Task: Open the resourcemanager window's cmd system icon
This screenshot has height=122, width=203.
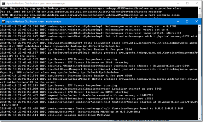Action: tap(3, 3)
